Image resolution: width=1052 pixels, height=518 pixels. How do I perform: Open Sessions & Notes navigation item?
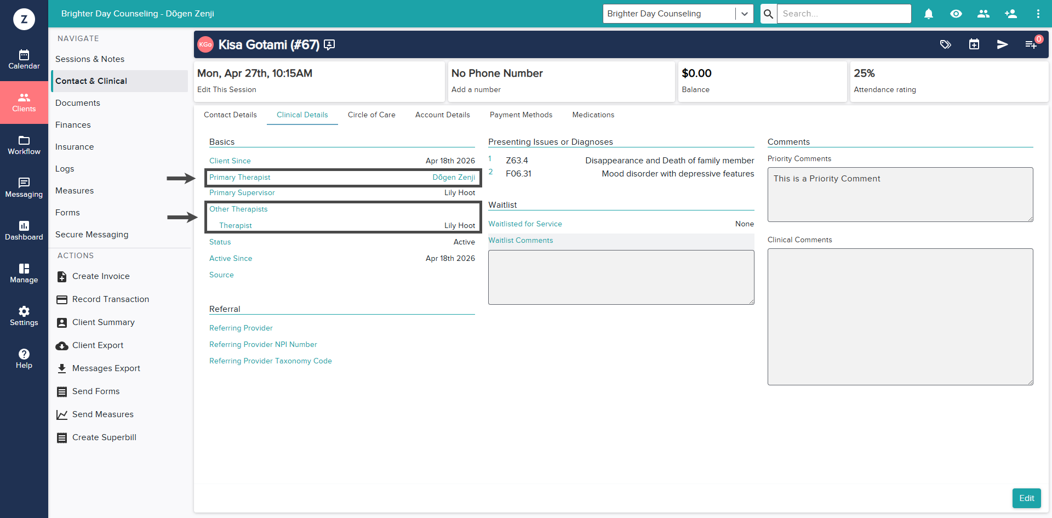pos(90,59)
